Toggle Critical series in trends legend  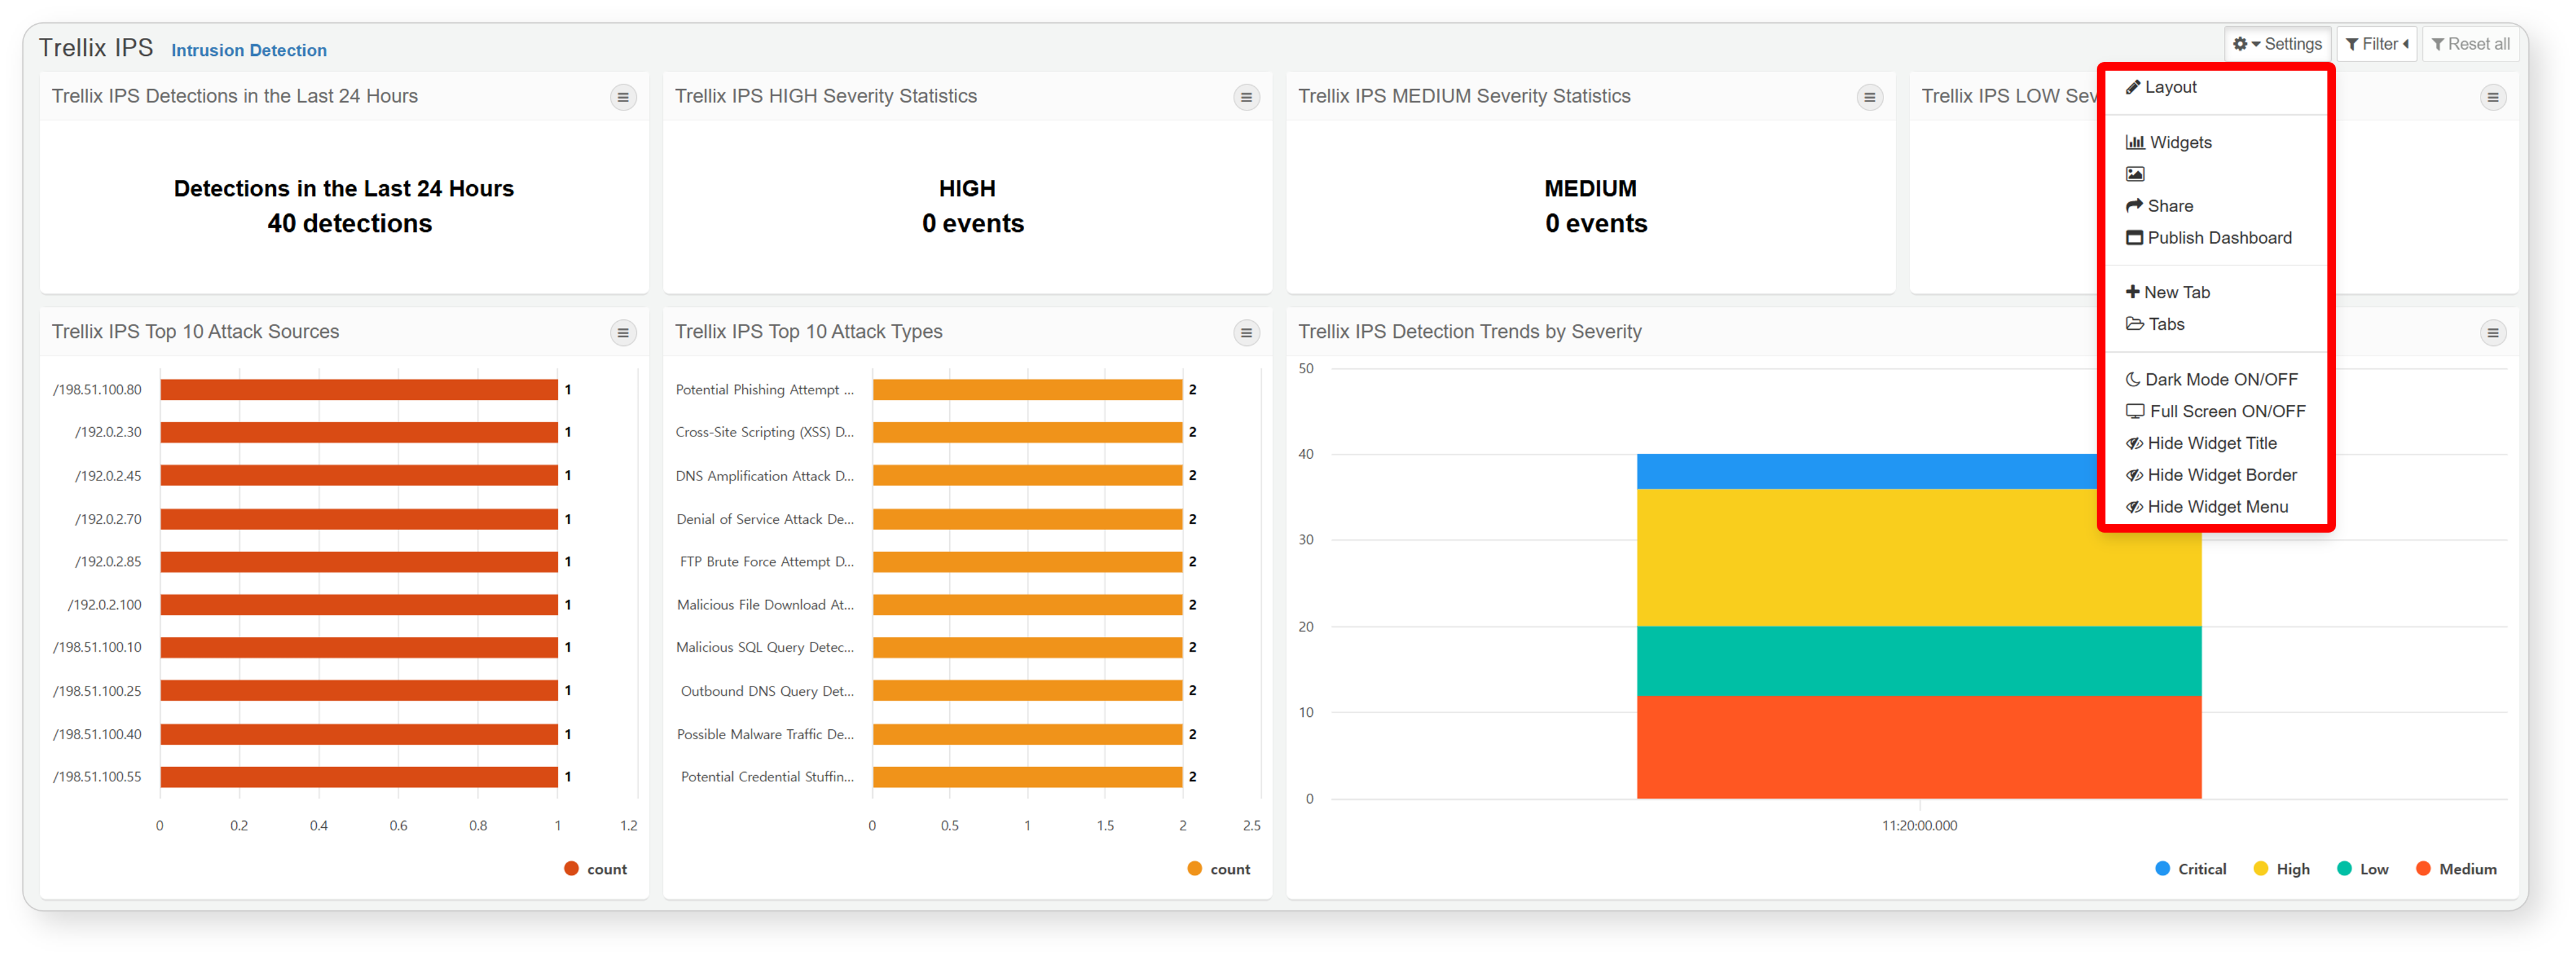[2190, 869]
